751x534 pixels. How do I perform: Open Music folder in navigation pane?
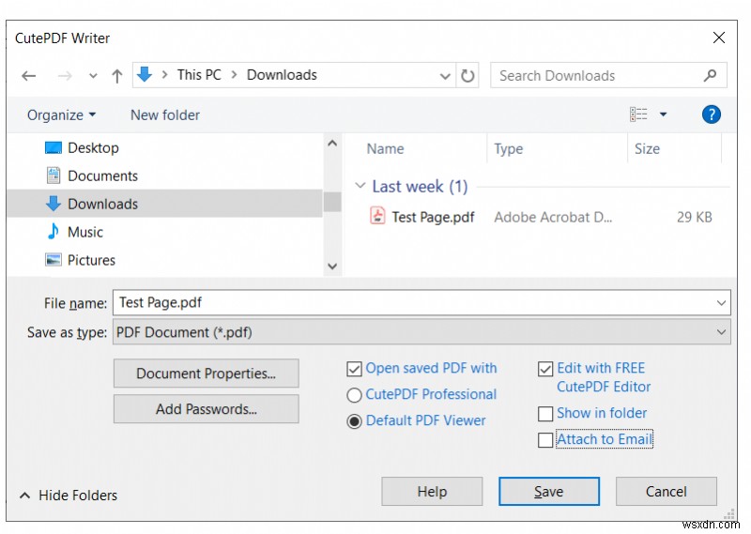click(85, 233)
